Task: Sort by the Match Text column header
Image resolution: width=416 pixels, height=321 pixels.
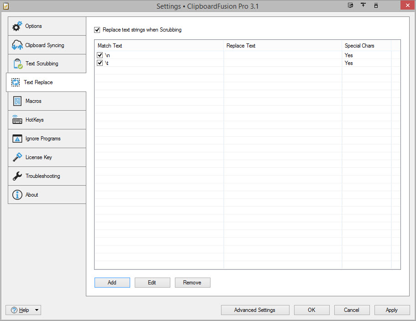Action: coord(159,45)
